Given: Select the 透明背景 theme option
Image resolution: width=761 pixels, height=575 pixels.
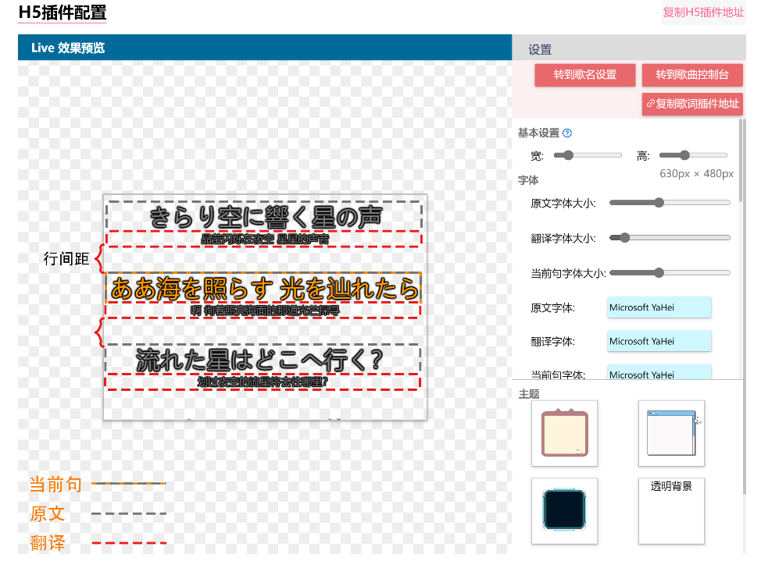Looking at the screenshot, I should coord(671,510).
